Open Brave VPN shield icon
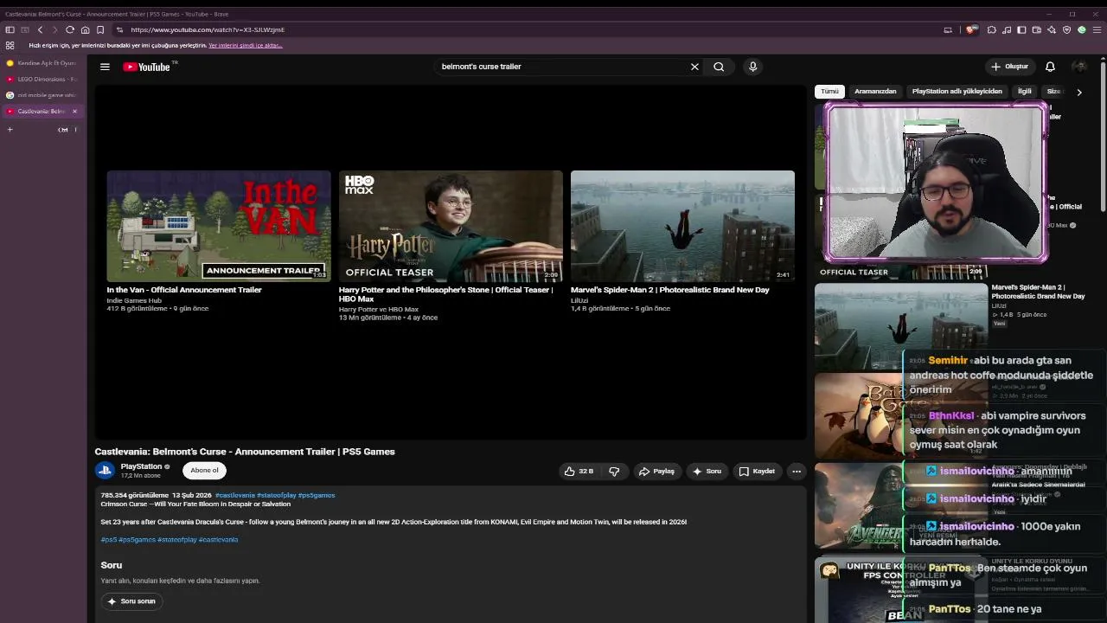Screen dimensions: 1107x623 1066,29
